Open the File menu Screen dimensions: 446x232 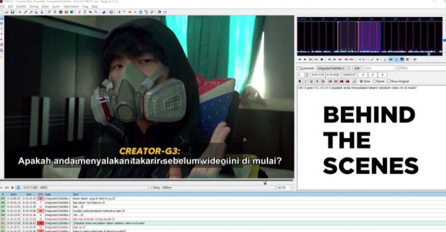coord(3,6)
